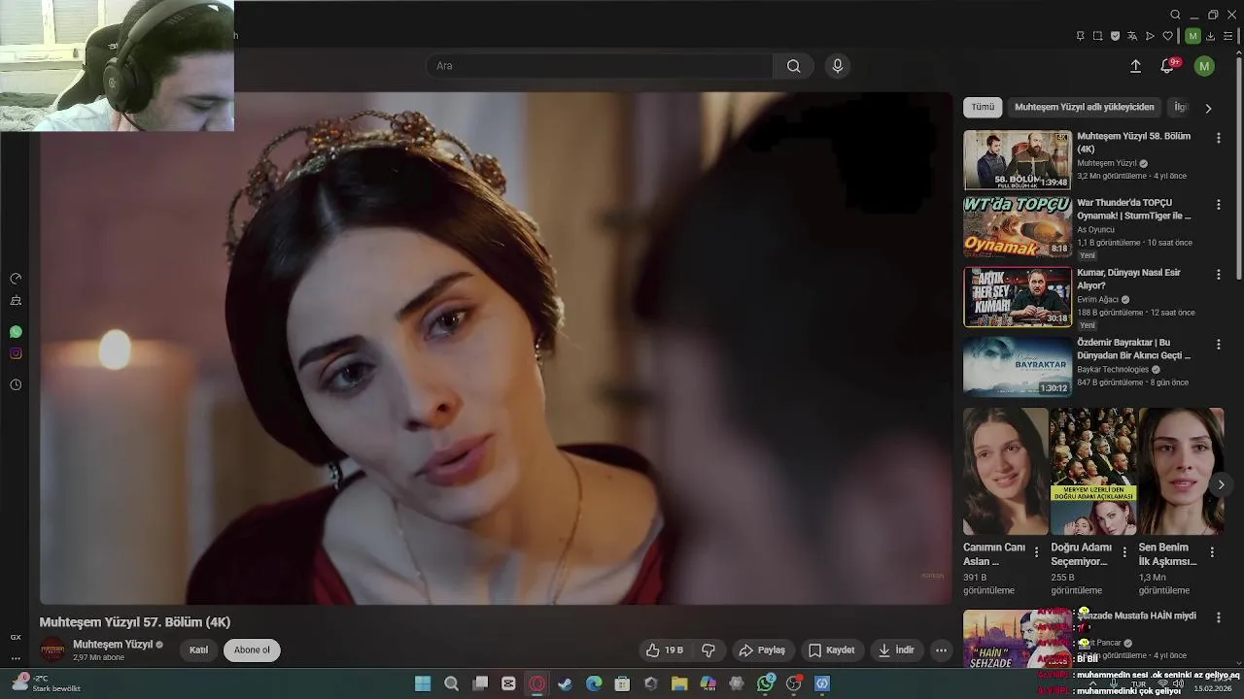
Task: Open browser tab search magnifier in title bar
Action: tap(1175, 15)
